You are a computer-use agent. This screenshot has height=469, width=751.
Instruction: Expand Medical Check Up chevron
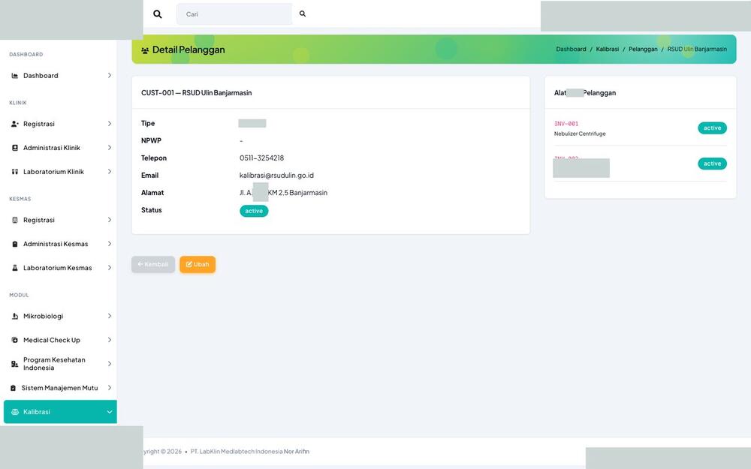pyautogui.click(x=109, y=340)
